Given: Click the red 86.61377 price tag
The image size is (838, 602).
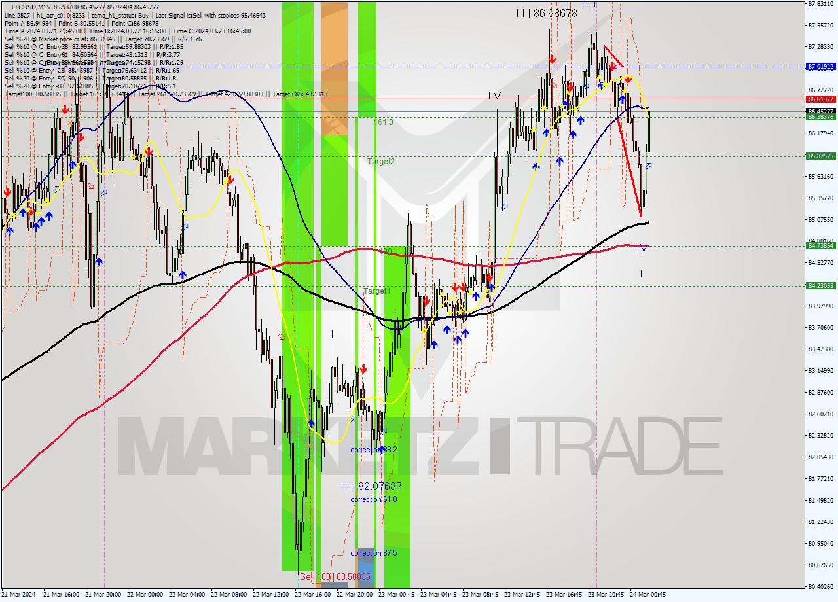Looking at the screenshot, I should coord(821,99).
